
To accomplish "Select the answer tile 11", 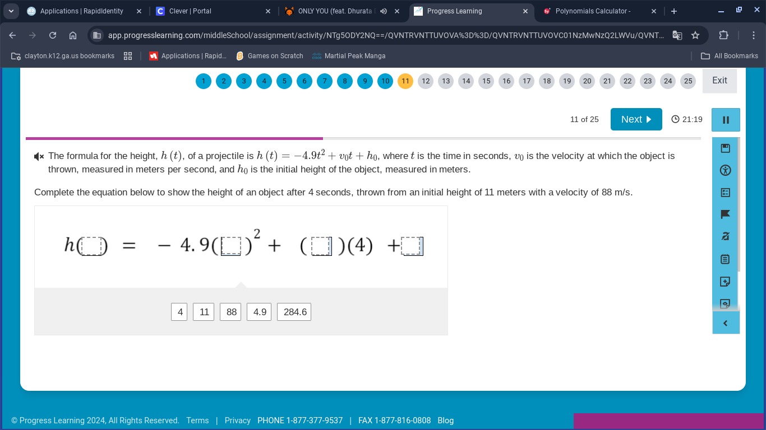I will tap(204, 312).
